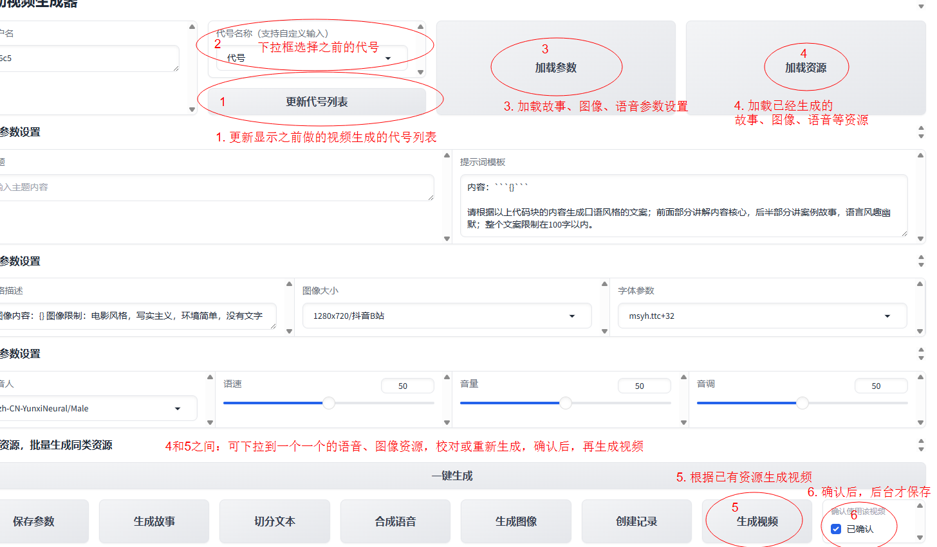Click the 切分文本 button
Screen dimensions: 937x547
coord(275,521)
